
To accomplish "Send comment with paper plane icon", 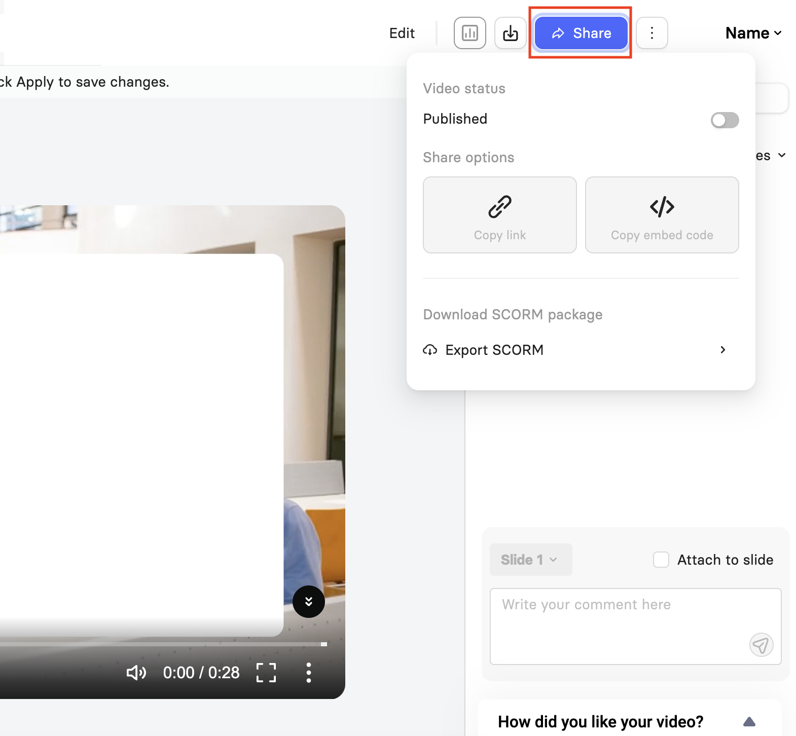I will [761, 645].
